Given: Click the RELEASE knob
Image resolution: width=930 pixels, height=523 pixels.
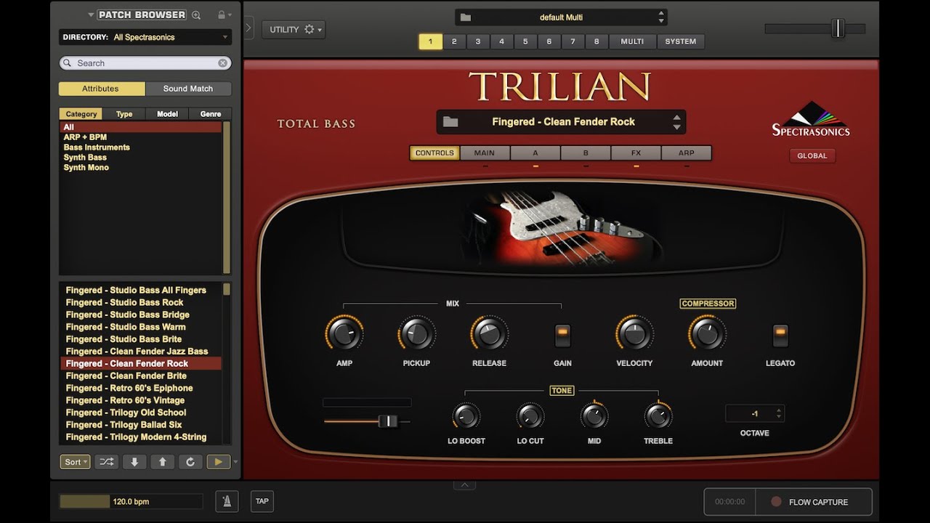Looking at the screenshot, I should coord(489,333).
